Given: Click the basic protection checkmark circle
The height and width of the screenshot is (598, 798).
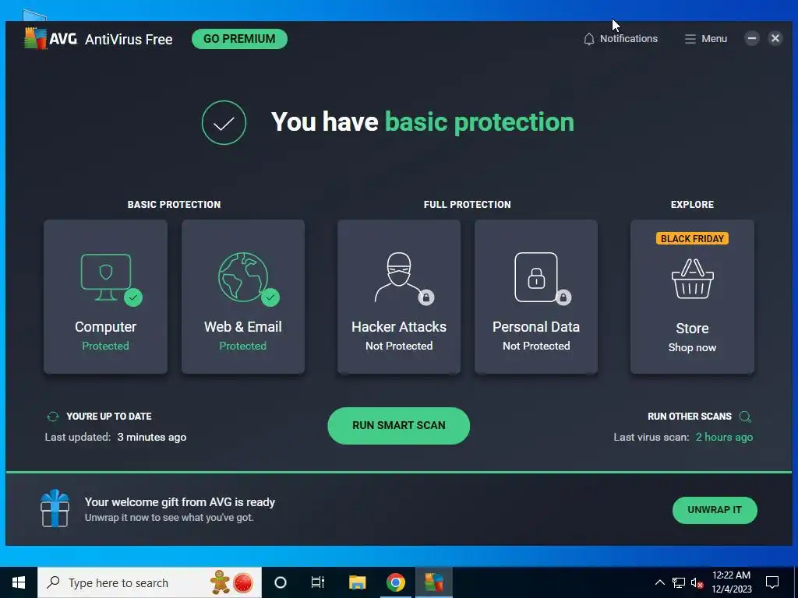Looking at the screenshot, I should (x=224, y=122).
